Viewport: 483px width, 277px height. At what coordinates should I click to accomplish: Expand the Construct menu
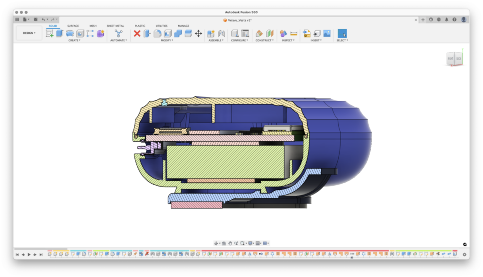click(x=264, y=40)
